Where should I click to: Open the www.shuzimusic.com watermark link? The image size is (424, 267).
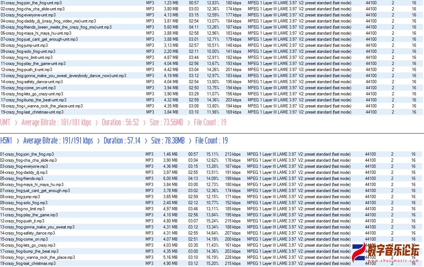point(392,261)
